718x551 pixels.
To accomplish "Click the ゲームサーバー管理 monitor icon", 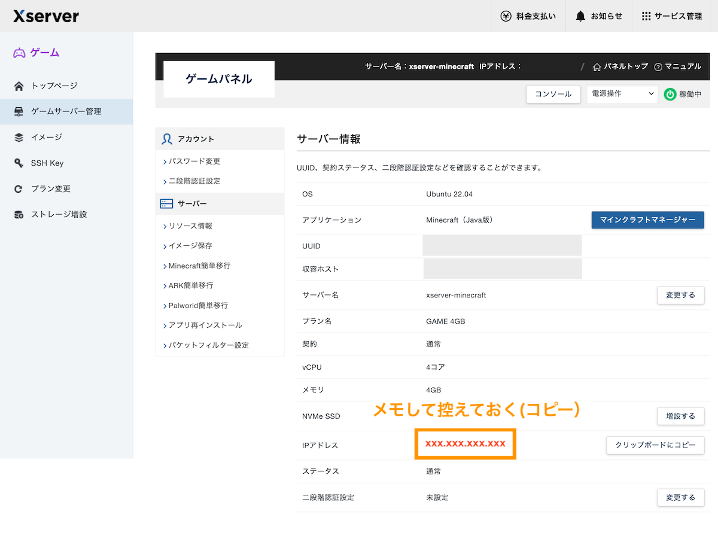I will coord(19,111).
